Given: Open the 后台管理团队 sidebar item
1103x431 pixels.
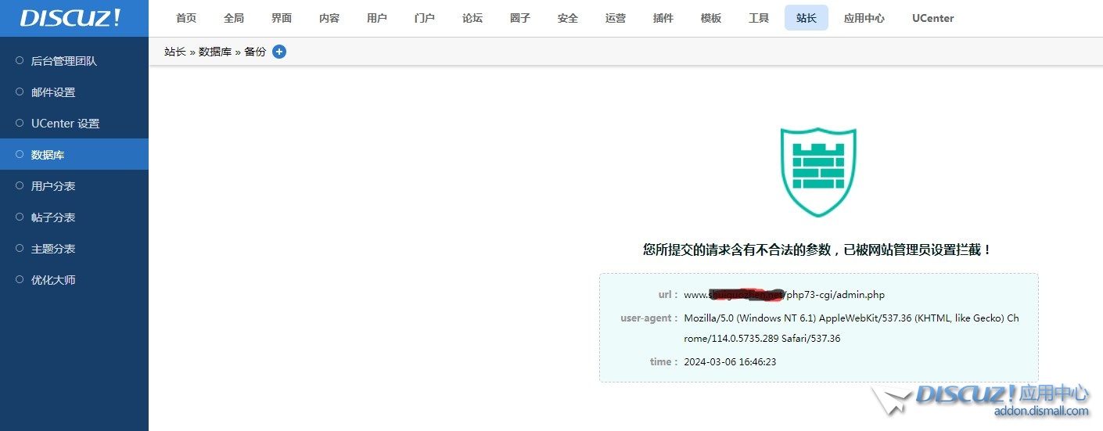Looking at the screenshot, I should [64, 61].
